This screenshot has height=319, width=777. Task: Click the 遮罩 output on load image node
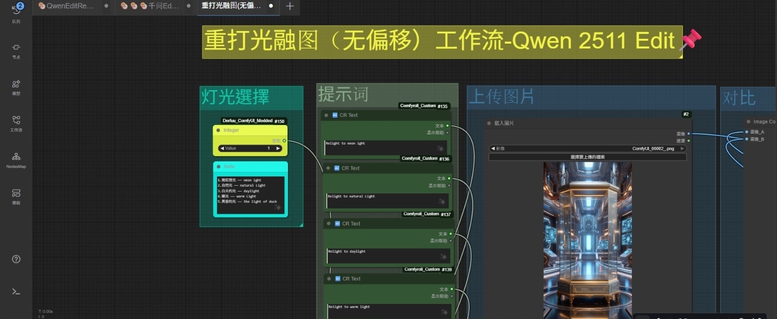pos(688,141)
